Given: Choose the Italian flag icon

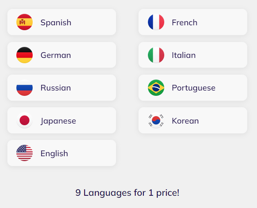Looking at the screenshot, I should (x=156, y=55).
